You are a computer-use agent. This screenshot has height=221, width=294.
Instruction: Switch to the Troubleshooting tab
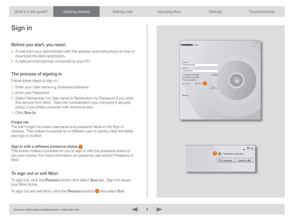click(x=262, y=12)
